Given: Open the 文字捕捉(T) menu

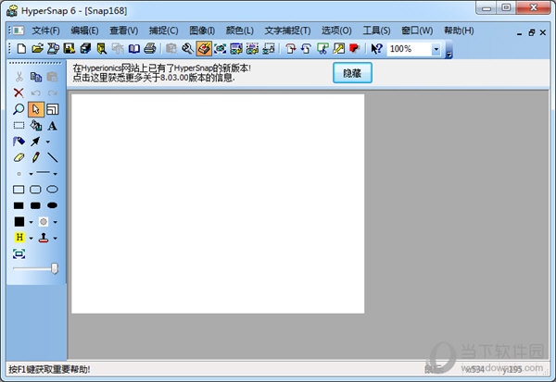Looking at the screenshot, I should 287,31.
